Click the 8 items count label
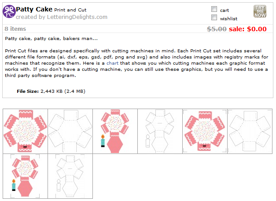 15,29
